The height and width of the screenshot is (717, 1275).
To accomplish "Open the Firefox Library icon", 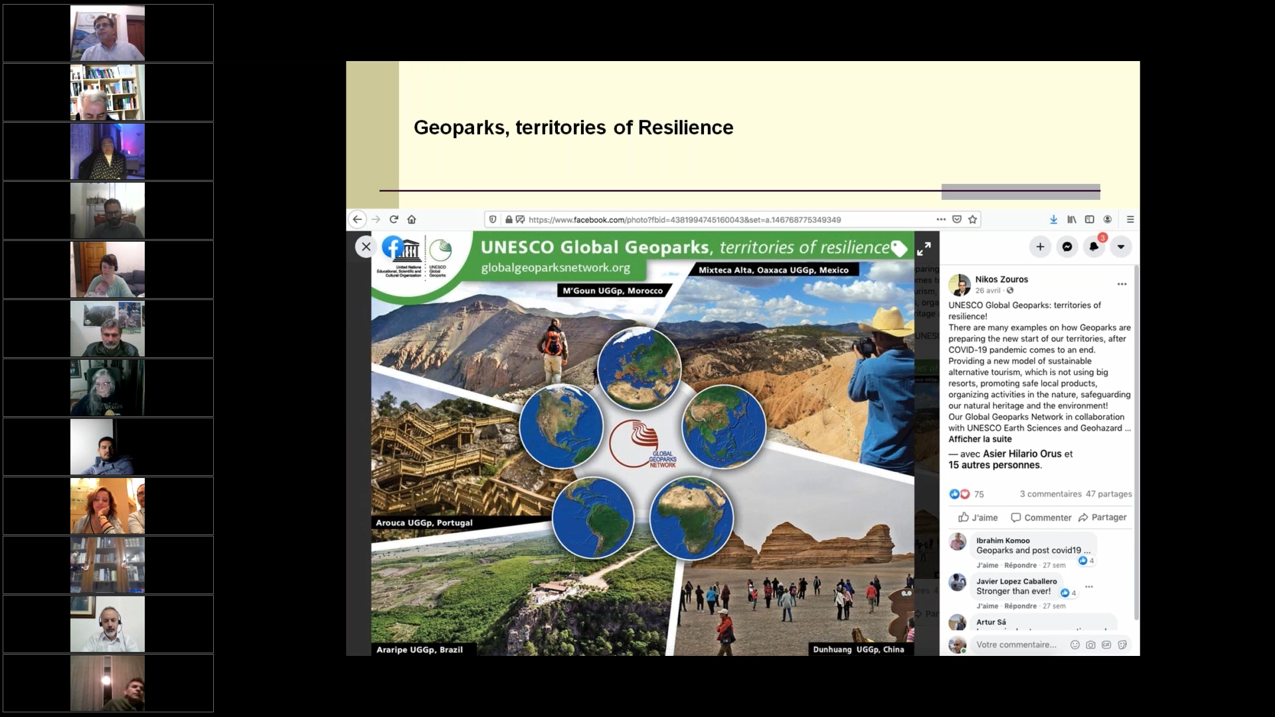I will 1072,219.
